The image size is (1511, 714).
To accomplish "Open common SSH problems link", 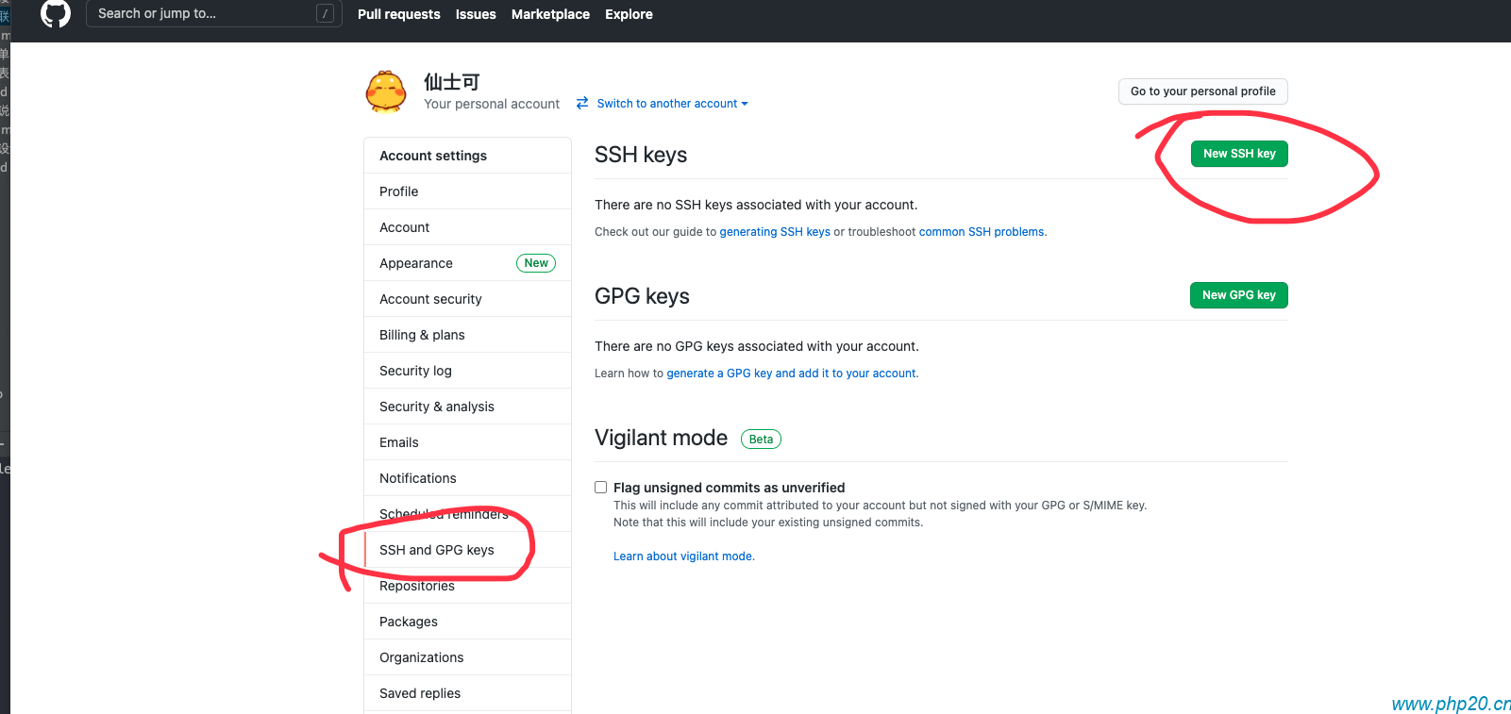I will point(982,232).
